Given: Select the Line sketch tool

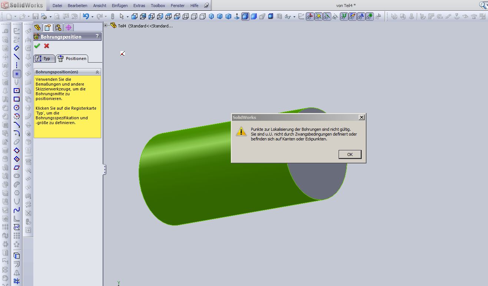Looking at the screenshot, I should pos(17,57).
